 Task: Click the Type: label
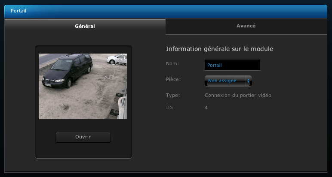pyautogui.click(x=173, y=95)
